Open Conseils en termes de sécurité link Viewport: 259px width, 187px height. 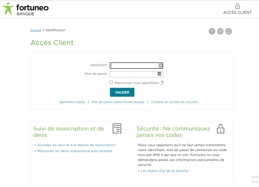click(174, 102)
